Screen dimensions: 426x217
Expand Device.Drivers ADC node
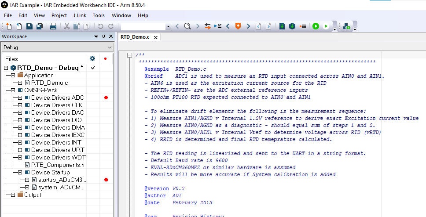point(20,98)
